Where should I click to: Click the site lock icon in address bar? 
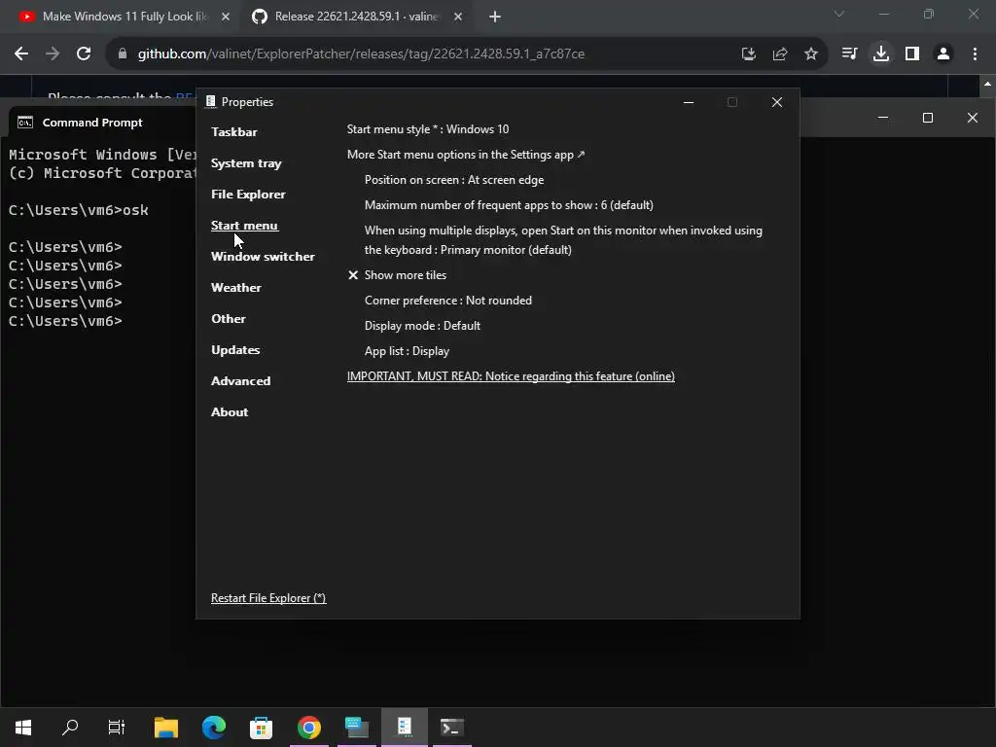point(123,54)
